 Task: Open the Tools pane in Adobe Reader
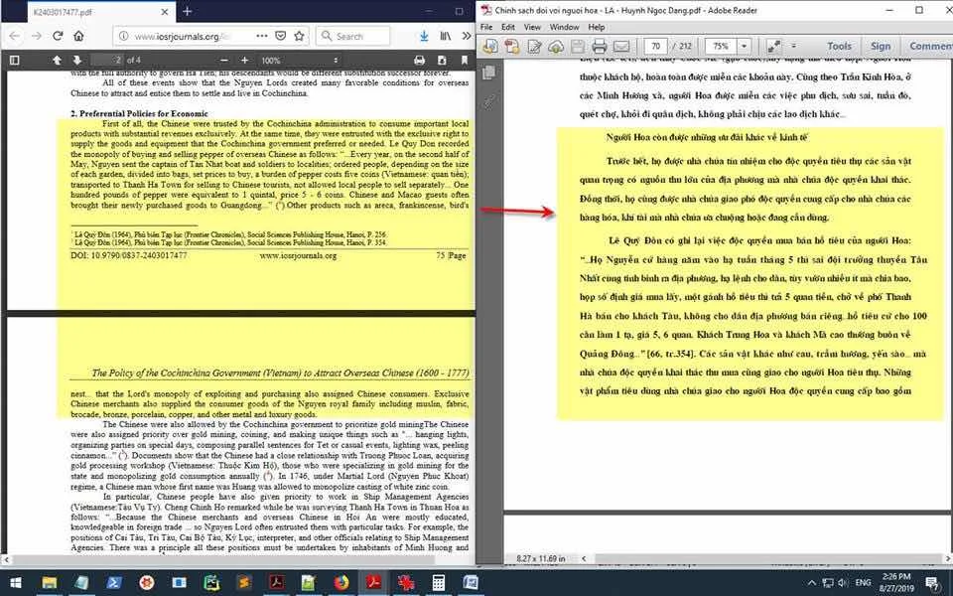pos(839,47)
